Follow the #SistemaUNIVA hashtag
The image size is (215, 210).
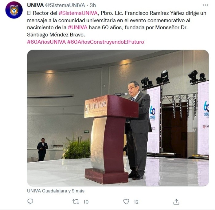(x=78, y=13)
